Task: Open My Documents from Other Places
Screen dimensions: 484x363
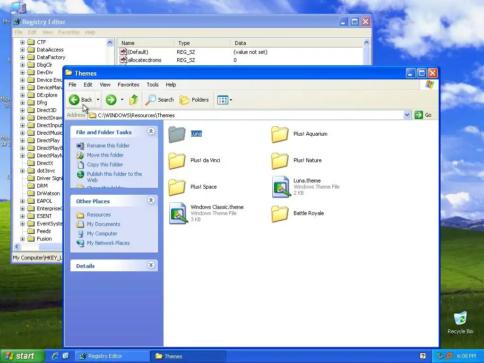Action: click(x=104, y=224)
